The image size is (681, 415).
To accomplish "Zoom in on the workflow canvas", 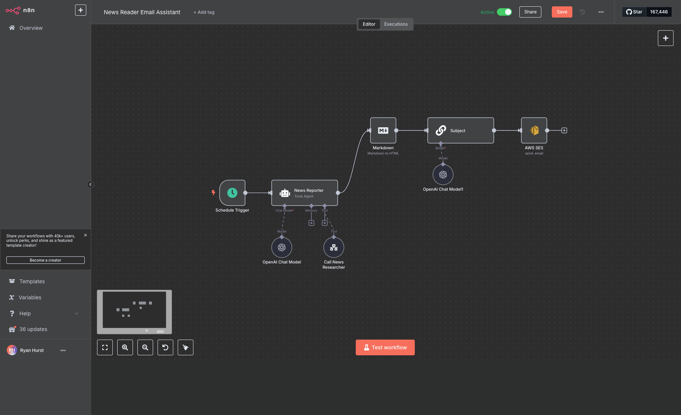I will click(125, 347).
